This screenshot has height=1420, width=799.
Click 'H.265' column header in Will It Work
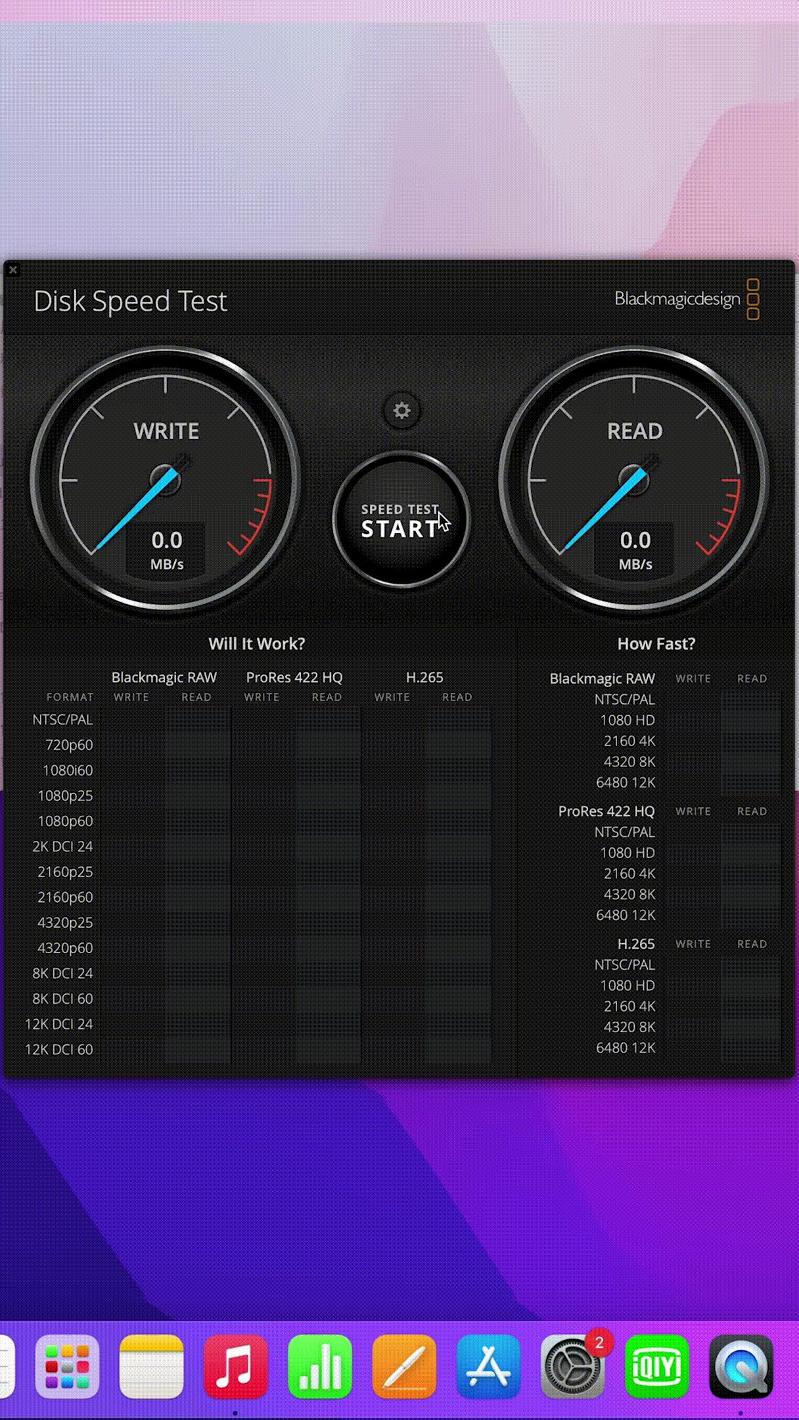[x=424, y=677]
